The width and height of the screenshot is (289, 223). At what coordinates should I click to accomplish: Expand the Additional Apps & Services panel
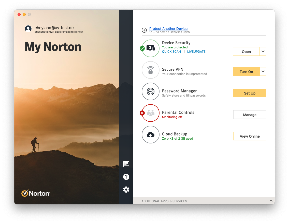click(x=271, y=201)
